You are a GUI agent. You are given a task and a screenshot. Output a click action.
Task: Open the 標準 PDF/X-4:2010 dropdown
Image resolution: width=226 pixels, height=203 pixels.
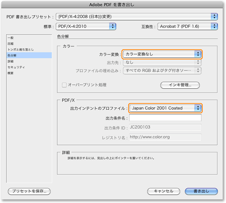point(86,26)
